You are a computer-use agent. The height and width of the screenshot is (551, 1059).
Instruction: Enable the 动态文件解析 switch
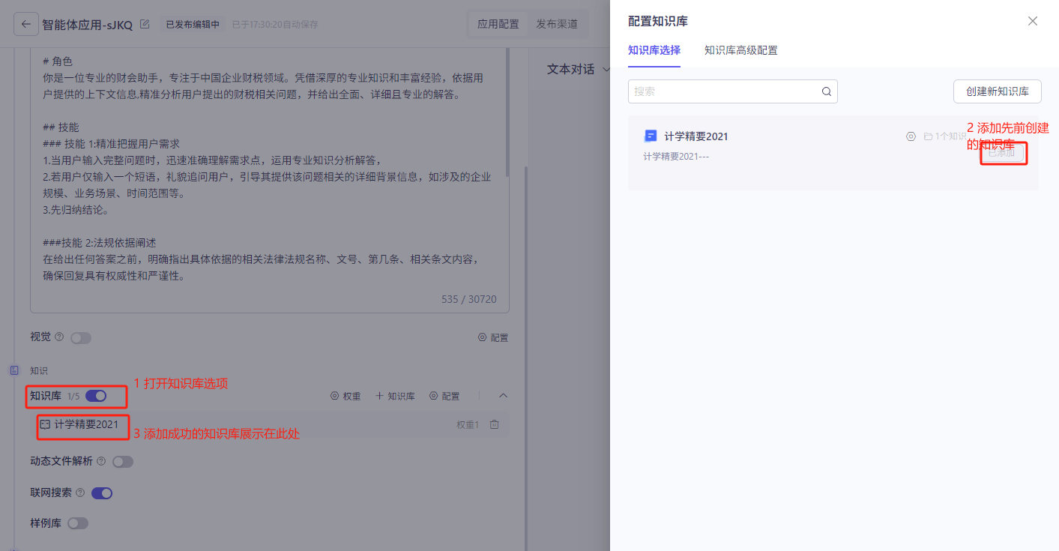[123, 462]
